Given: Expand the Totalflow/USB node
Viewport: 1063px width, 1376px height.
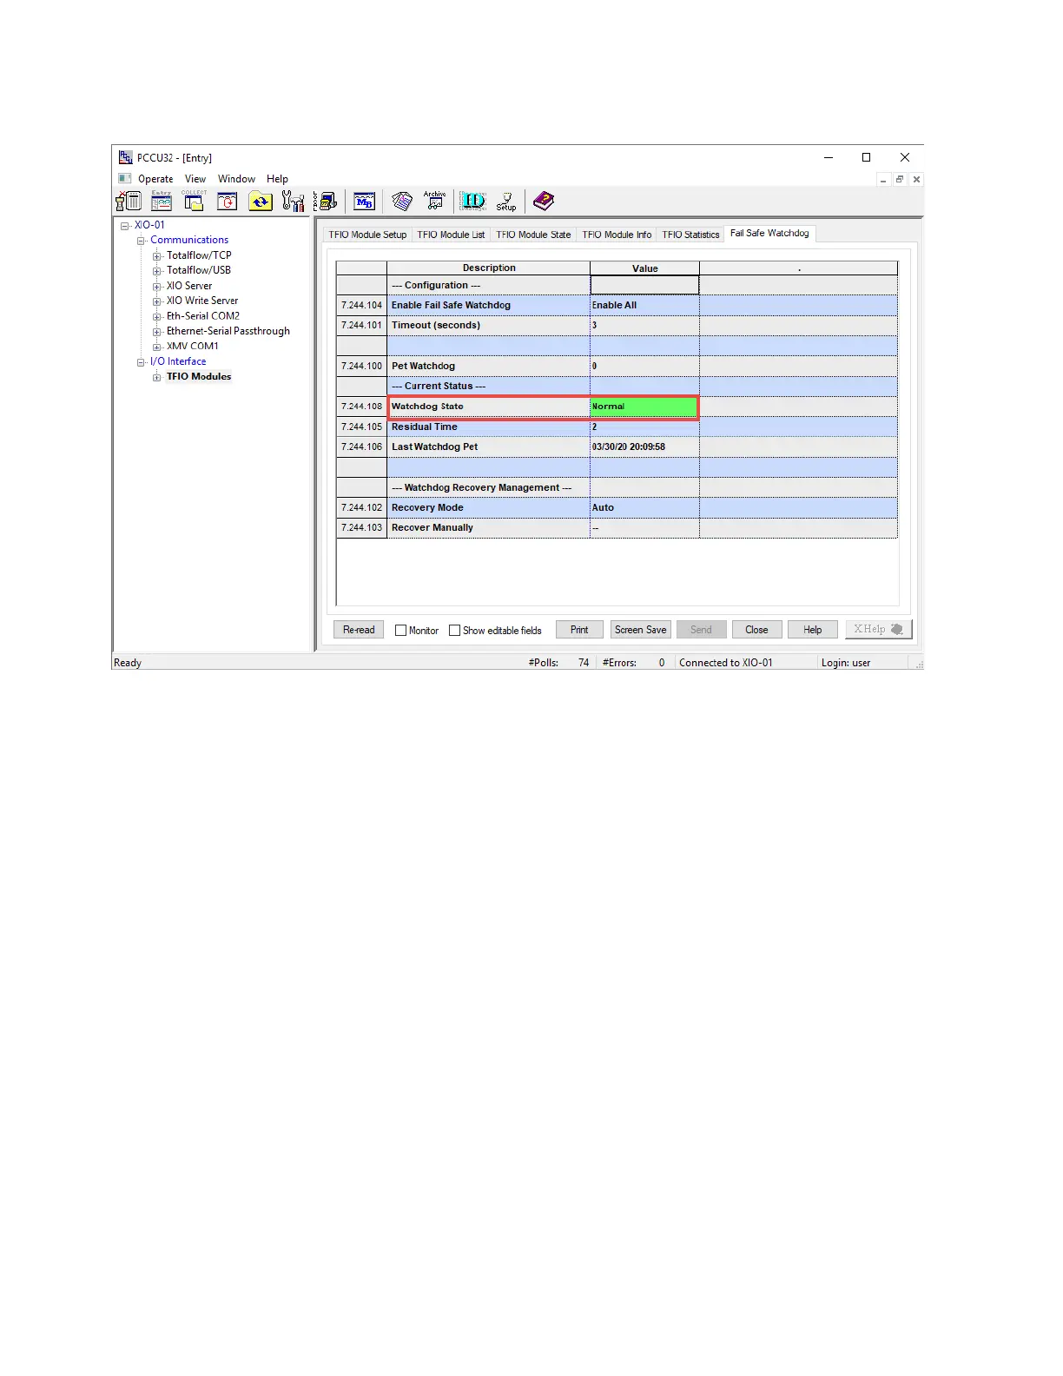Looking at the screenshot, I should (157, 271).
